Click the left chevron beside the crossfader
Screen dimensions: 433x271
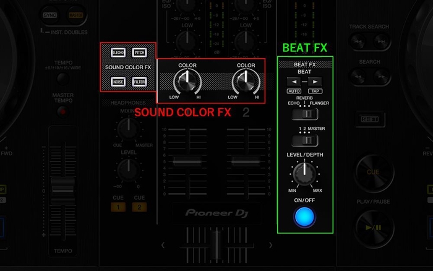(x=163, y=245)
